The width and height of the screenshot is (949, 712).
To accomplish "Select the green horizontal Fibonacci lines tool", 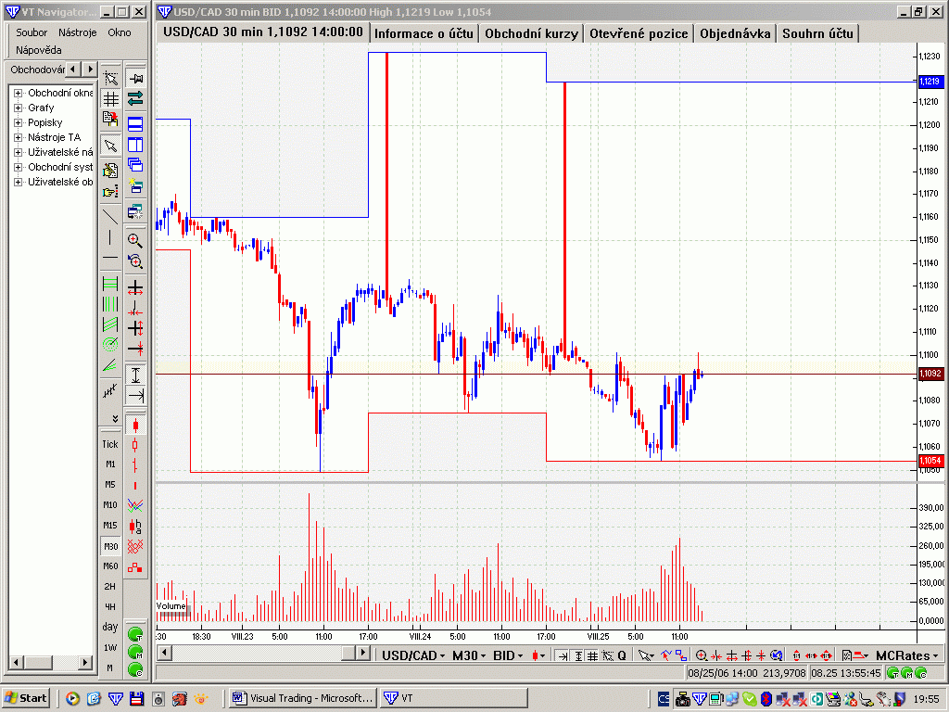I will pyautogui.click(x=110, y=284).
